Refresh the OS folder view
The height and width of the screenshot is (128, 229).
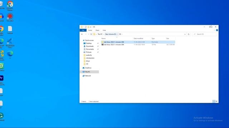(x=189, y=34)
